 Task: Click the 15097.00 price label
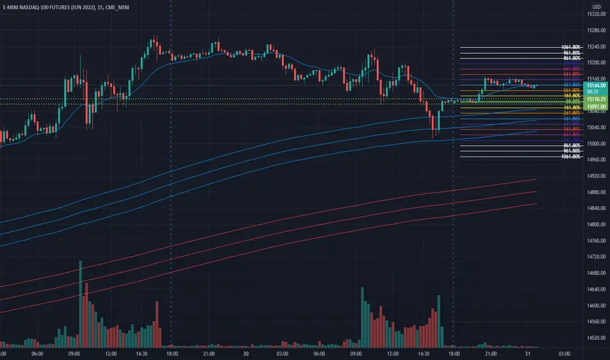tap(596, 106)
